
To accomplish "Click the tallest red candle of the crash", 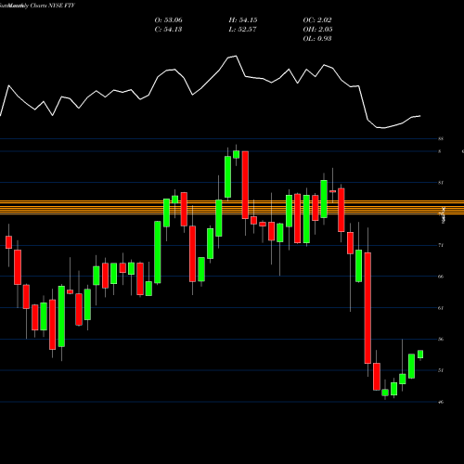I will click(367, 308).
